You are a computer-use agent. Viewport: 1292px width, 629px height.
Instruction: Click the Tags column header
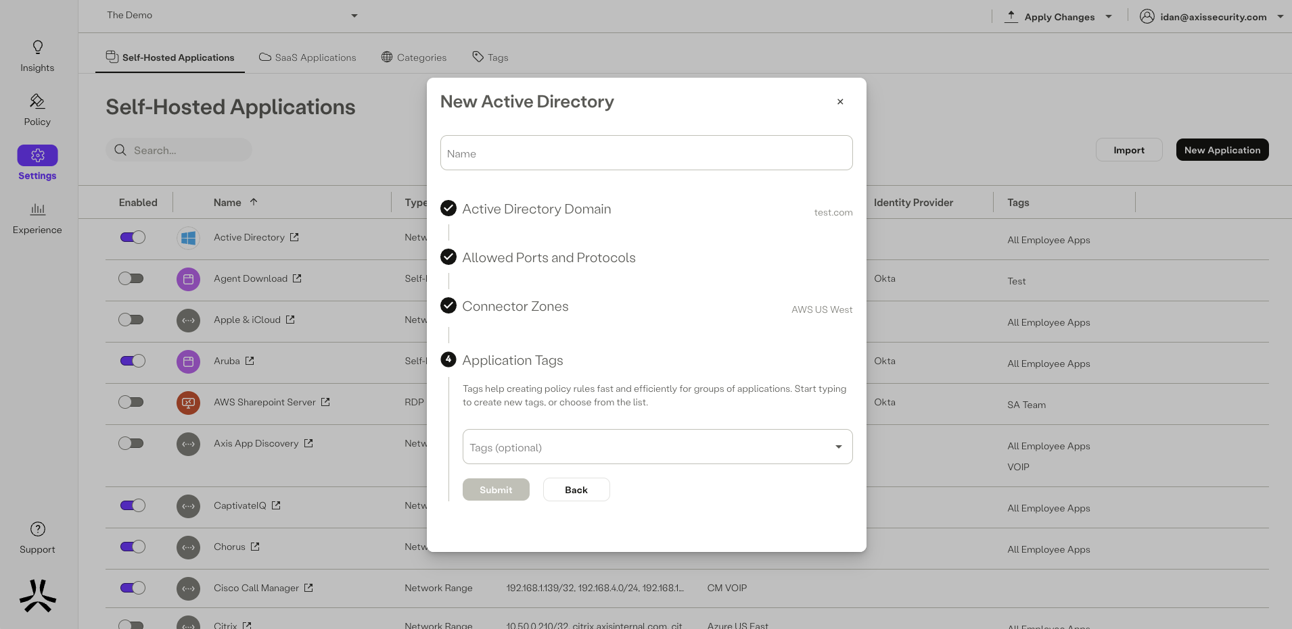tap(1018, 202)
